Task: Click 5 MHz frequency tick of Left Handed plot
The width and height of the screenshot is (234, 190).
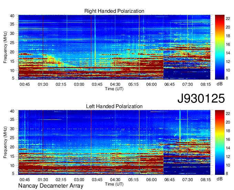Action: [x=13, y=173]
